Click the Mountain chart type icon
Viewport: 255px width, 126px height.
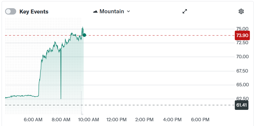point(95,11)
